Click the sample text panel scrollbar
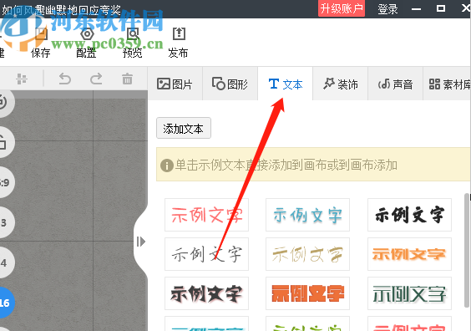The image size is (471, 331). [x=467, y=251]
